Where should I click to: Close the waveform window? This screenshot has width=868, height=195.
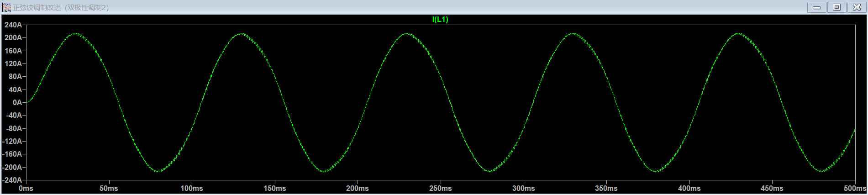point(857,7)
